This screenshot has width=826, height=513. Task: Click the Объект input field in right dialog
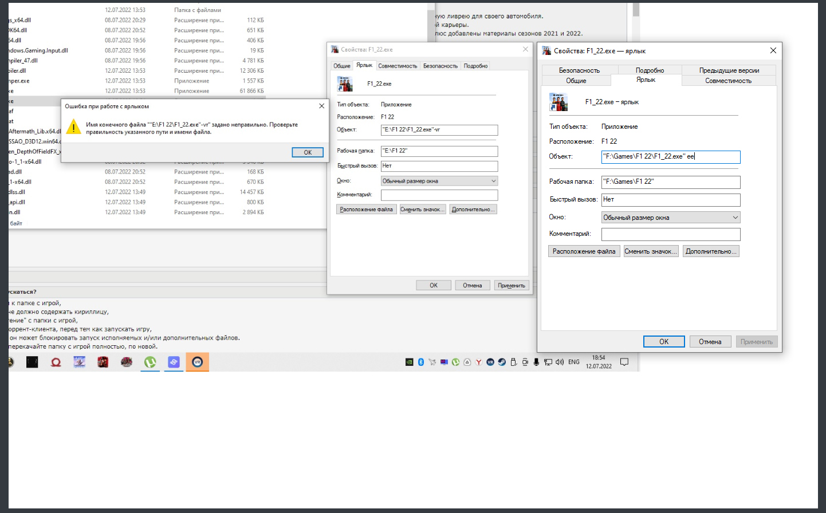670,157
